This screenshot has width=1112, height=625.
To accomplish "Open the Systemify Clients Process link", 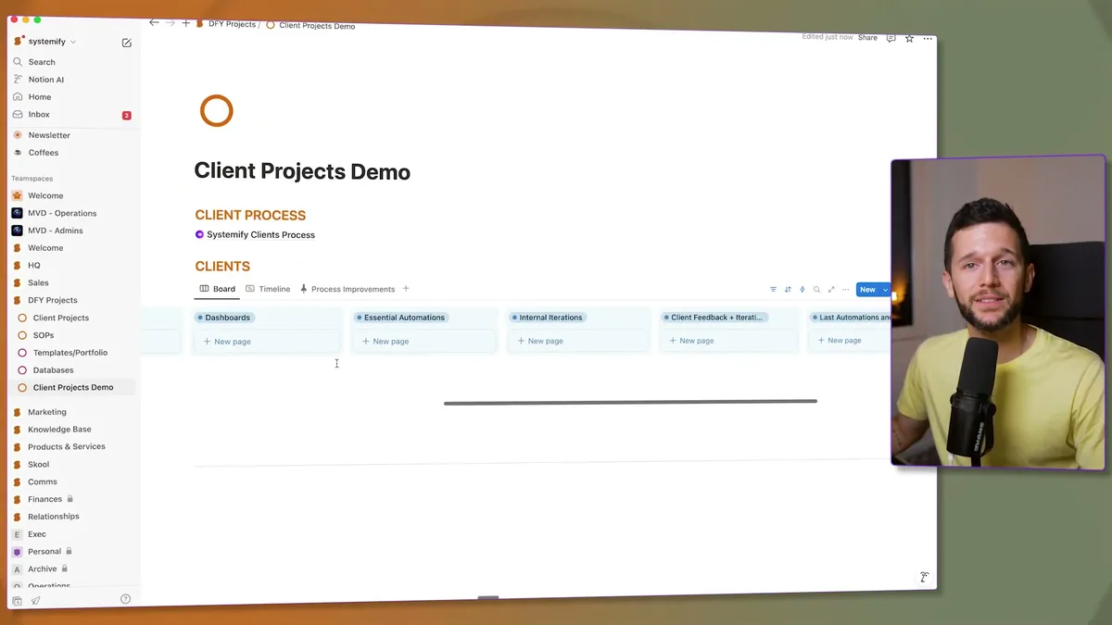I will point(261,234).
